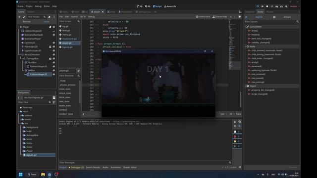Open the Help menu

point(54,6)
